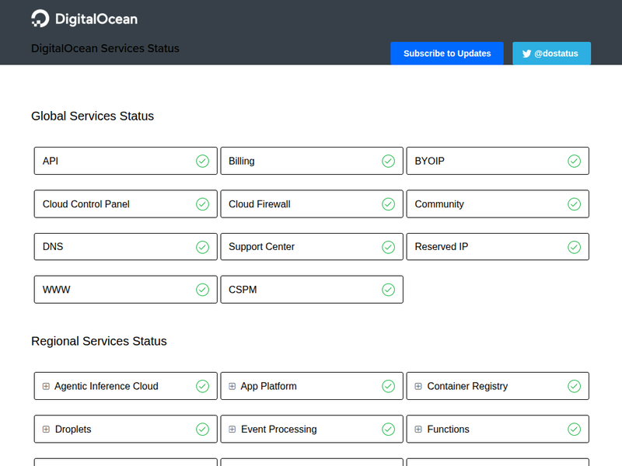
Task: Click the Functions label
Action: click(x=449, y=429)
